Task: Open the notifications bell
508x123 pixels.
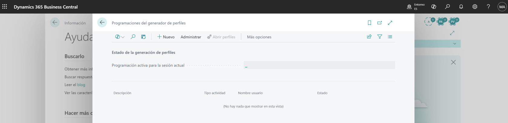Action: [461, 7]
